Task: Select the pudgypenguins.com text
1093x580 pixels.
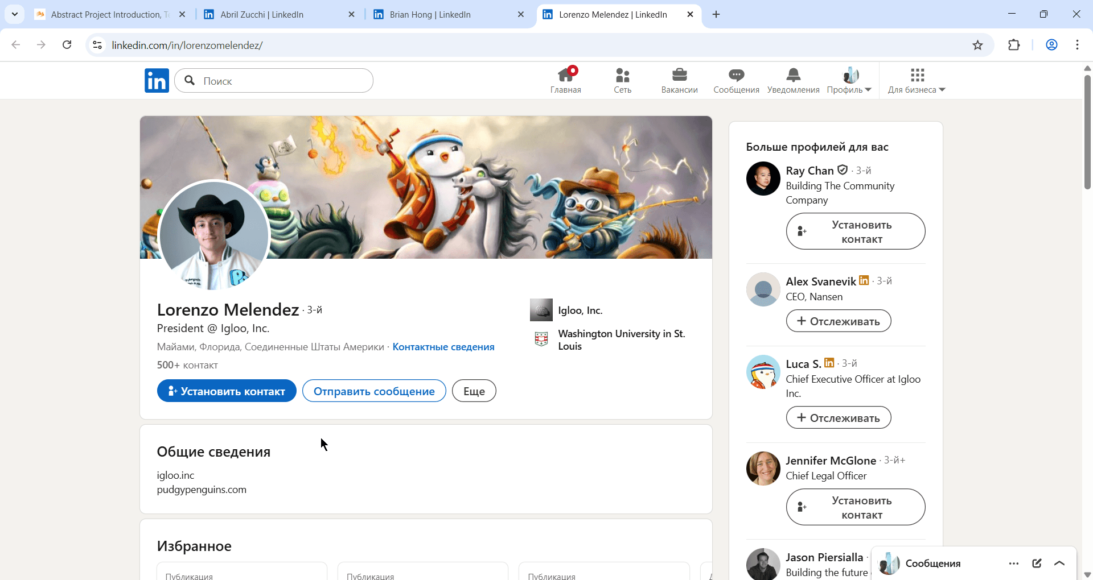Action: (202, 490)
